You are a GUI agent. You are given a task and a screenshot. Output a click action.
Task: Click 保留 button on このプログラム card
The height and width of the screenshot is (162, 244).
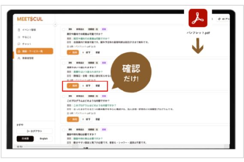pyautogui.click(x=98, y=119)
